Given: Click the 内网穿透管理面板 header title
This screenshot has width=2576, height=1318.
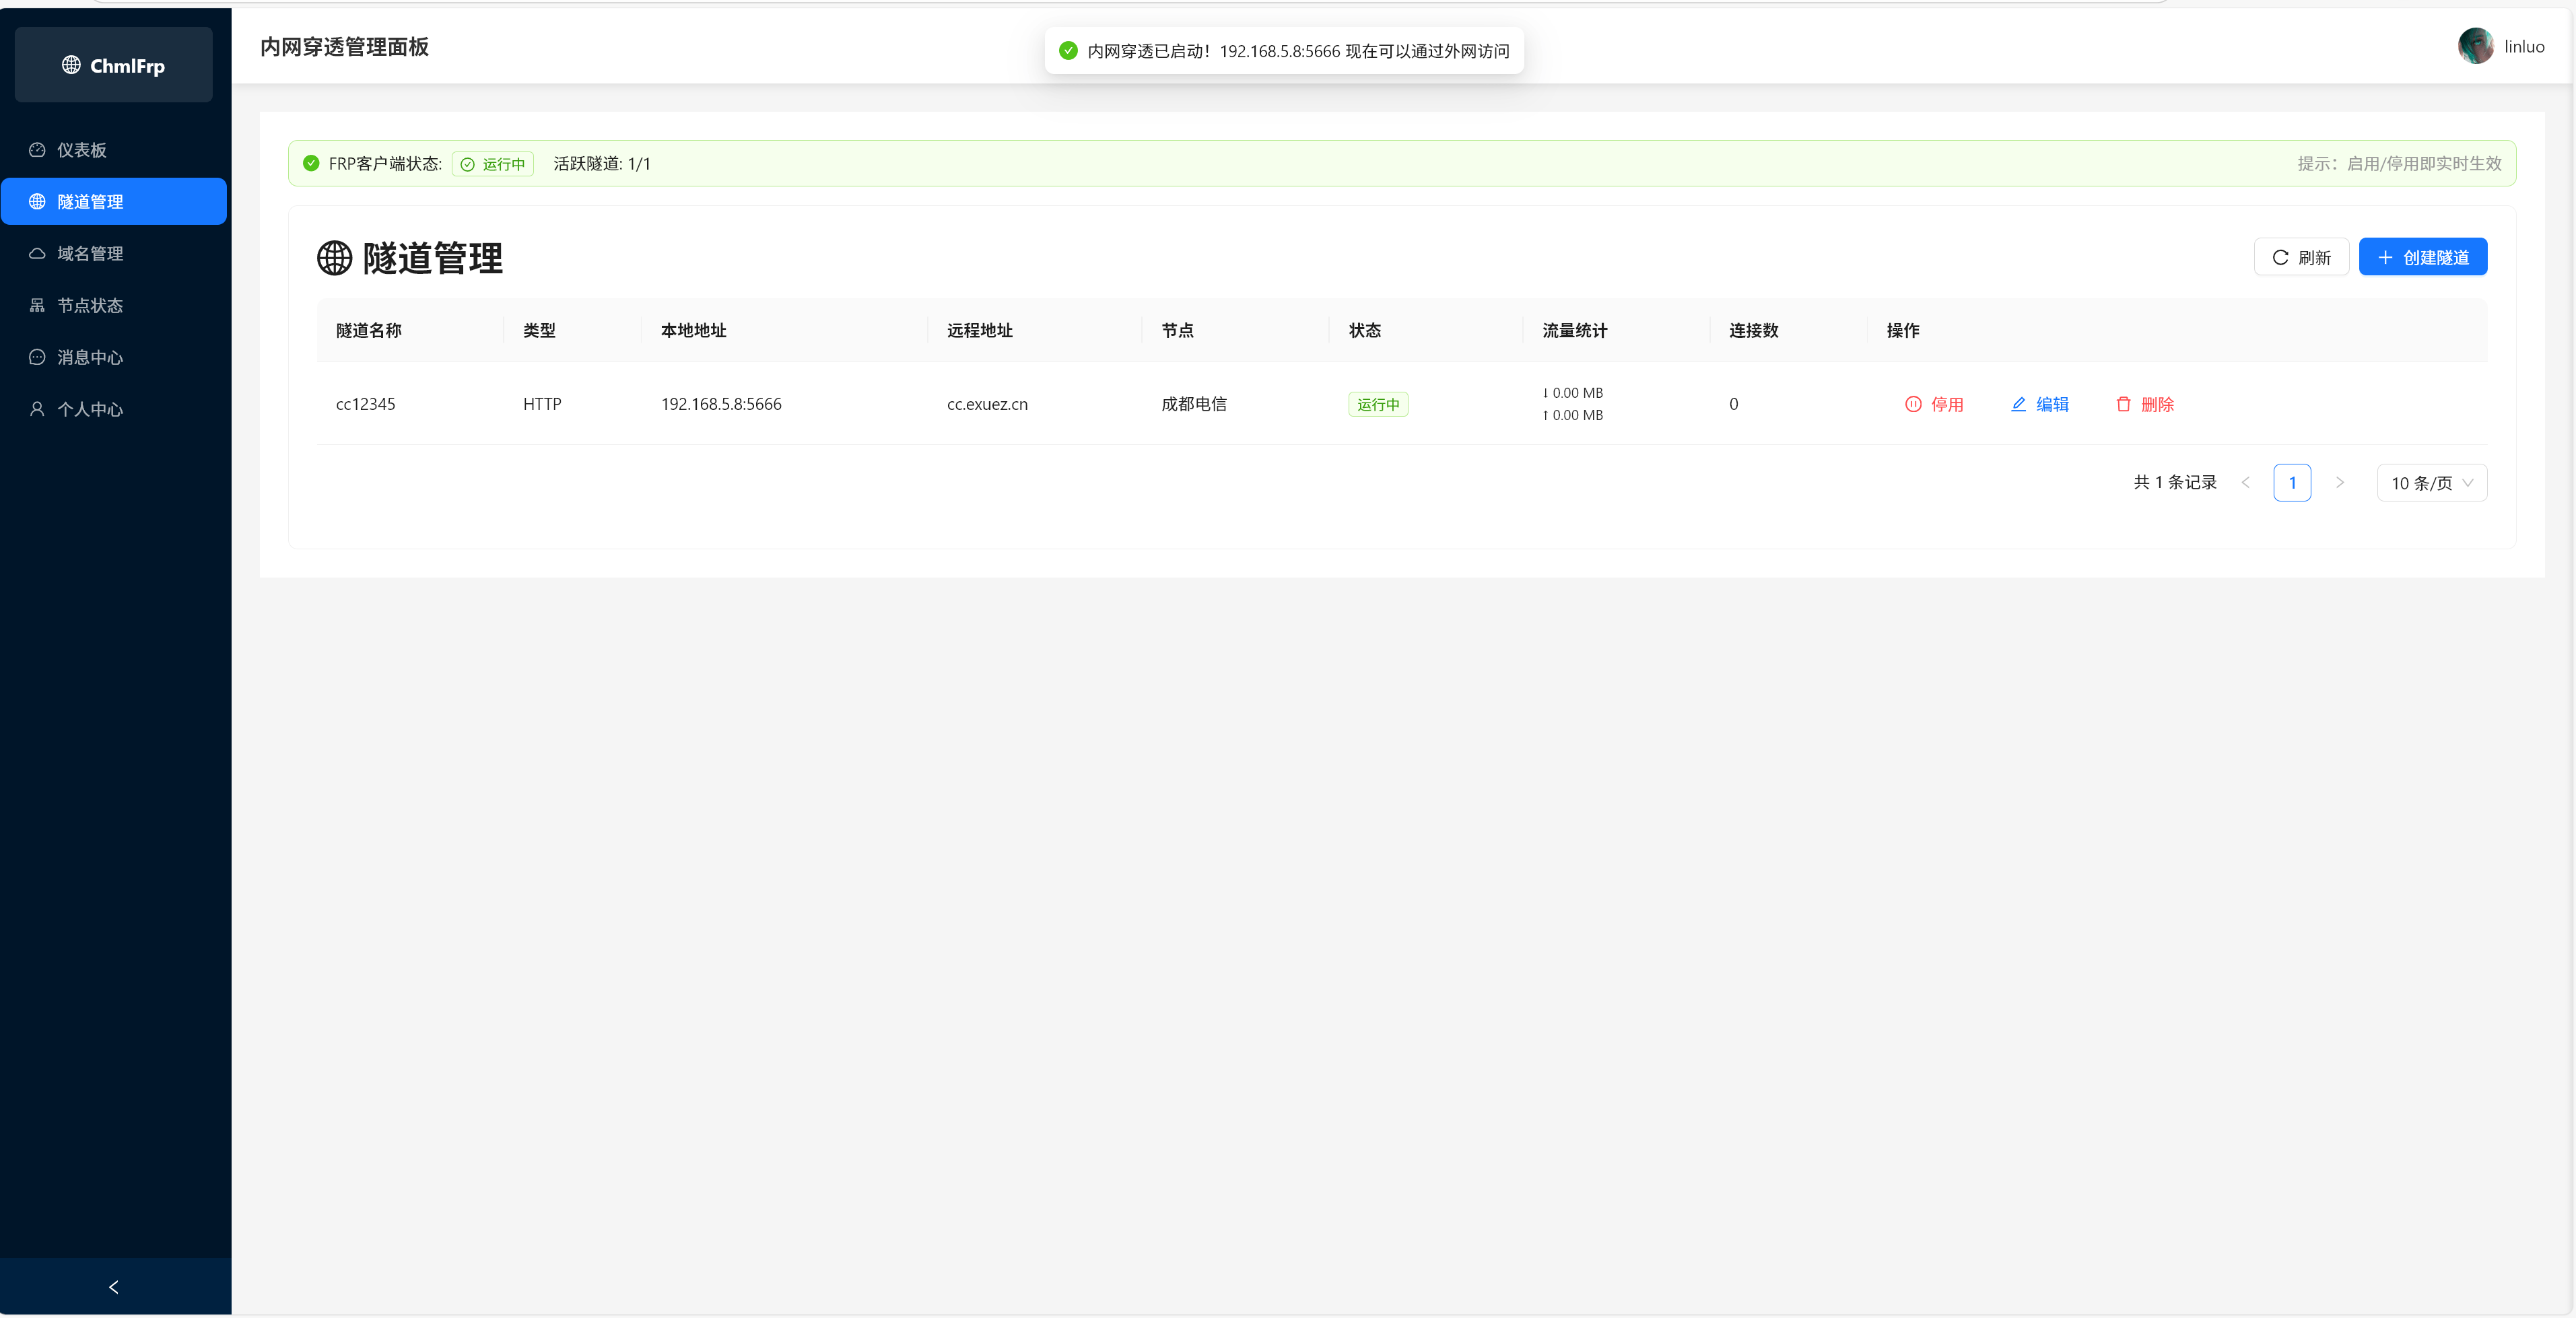Looking at the screenshot, I should (344, 46).
